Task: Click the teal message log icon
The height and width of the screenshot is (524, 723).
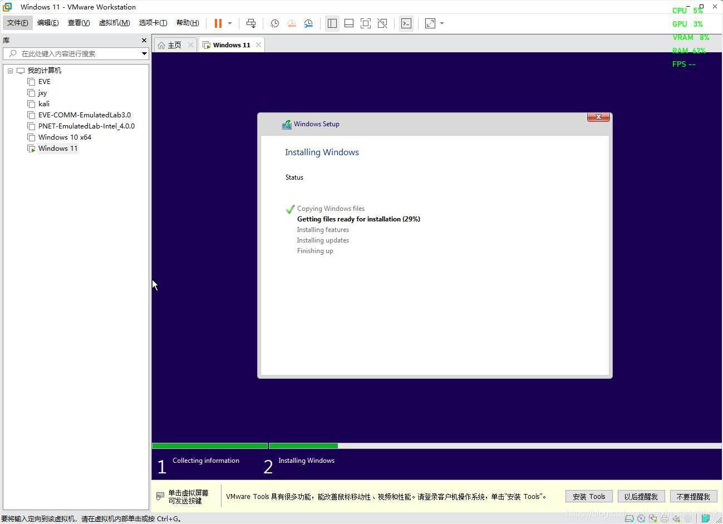Action: click(706, 518)
